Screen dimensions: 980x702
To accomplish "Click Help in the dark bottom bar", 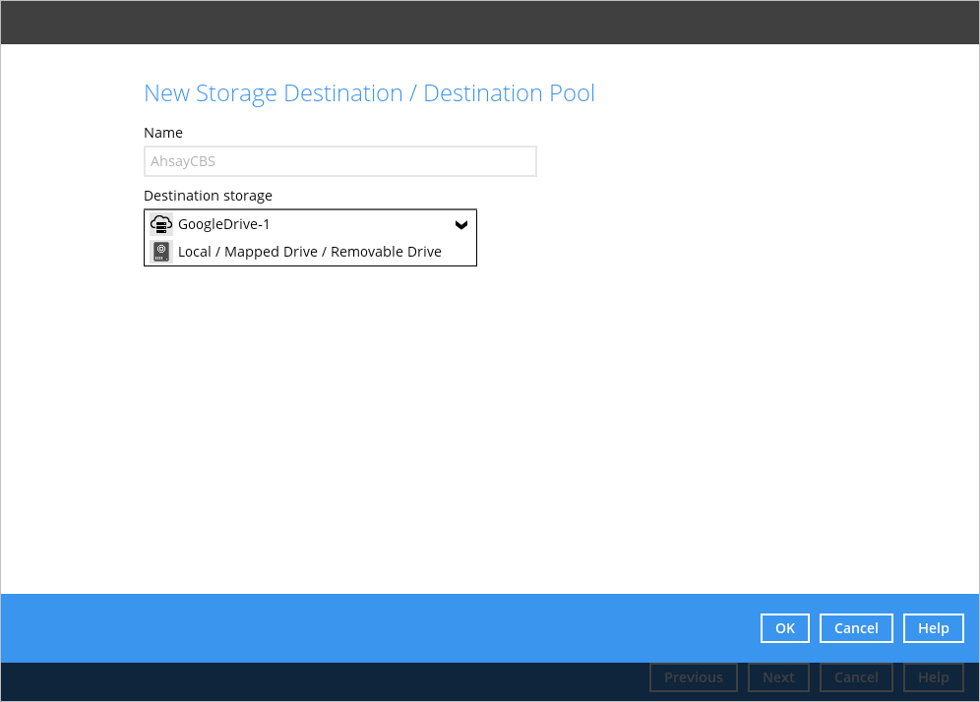I will [x=933, y=677].
